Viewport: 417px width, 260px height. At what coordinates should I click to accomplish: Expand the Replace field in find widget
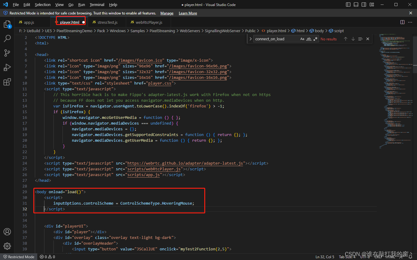251,39
